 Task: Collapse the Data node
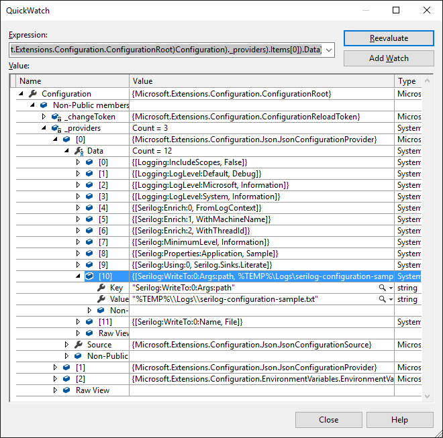point(66,151)
